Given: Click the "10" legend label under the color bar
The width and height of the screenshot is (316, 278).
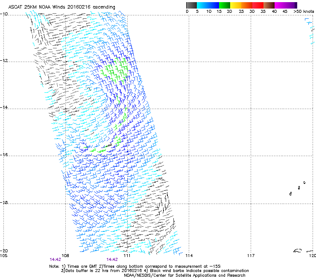Looking at the screenshot, I should (209, 11).
